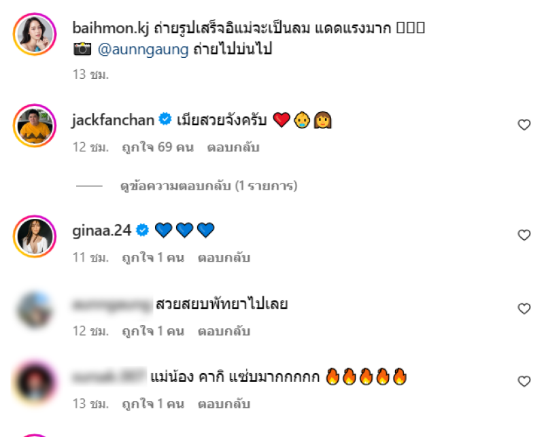Reply to jackfanchan's comment (ตอบกลับ)
Image resolution: width=544 pixels, height=437 pixels.
pos(233,147)
